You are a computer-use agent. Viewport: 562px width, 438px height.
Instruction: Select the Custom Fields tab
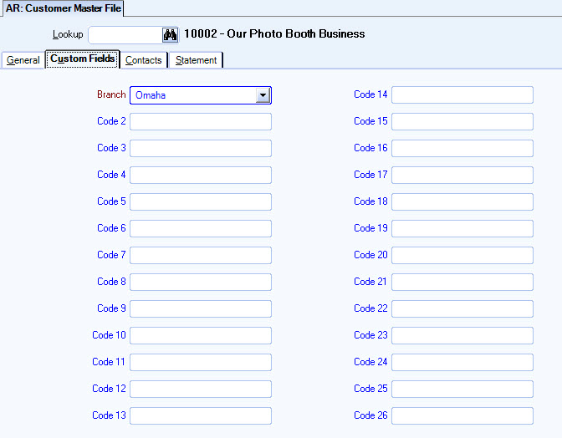coord(83,59)
